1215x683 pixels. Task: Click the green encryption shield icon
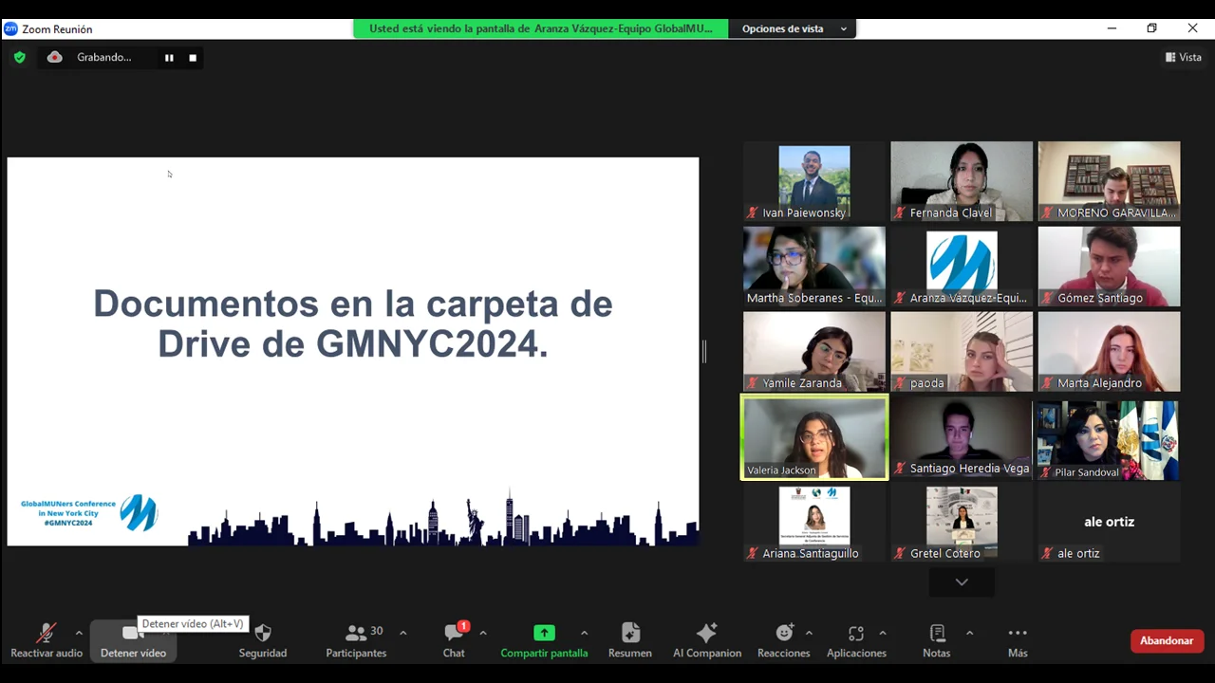pyautogui.click(x=19, y=58)
